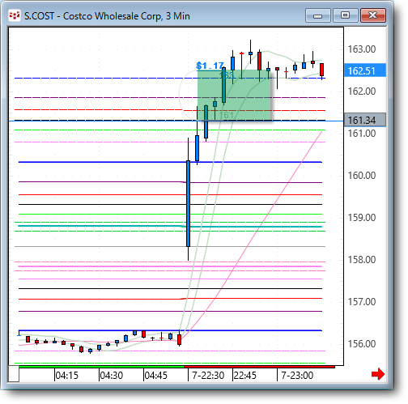Click the tall blue breakout candle body
The height and width of the screenshot is (404, 408).
[188, 203]
